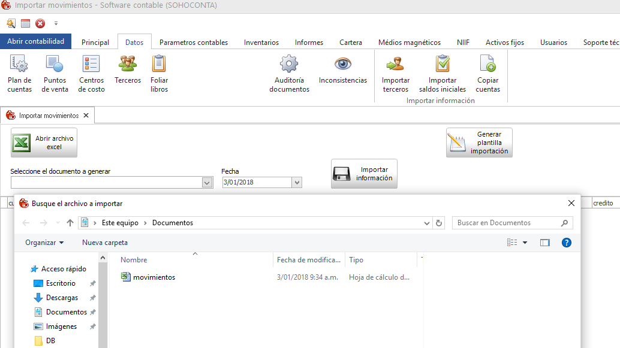Switch to the Inventarios ribbon tab
This screenshot has height=348, width=620.
point(261,43)
